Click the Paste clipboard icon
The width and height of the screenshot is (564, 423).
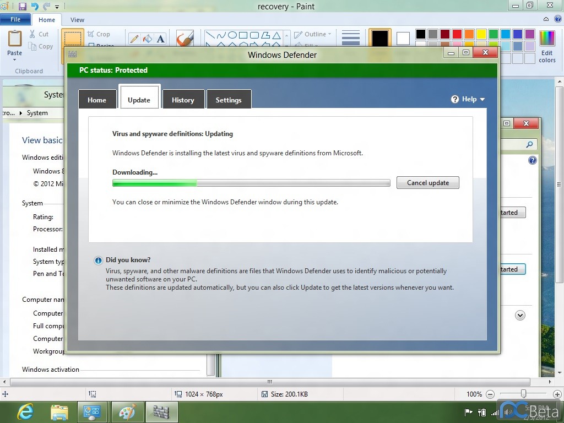click(15, 43)
